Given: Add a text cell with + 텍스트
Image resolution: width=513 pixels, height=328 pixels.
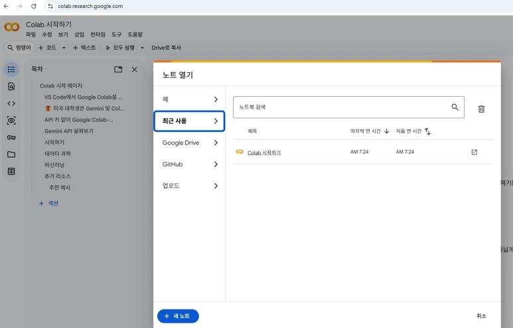Looking at the screenshot, I should (x=84, y=48).
